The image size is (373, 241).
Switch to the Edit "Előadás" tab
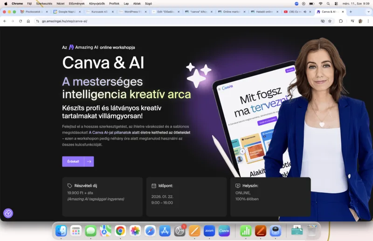click(x=165, y=12)
